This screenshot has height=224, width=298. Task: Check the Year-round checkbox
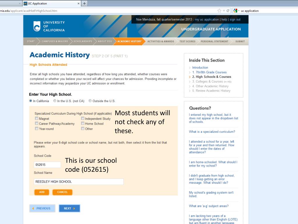[36, 129]
